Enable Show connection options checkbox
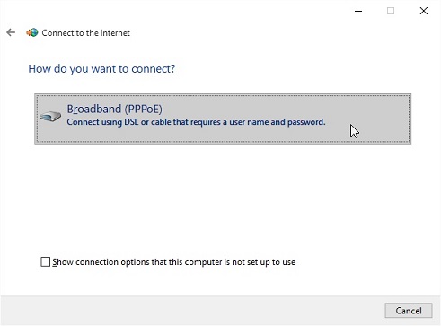 [x=46, y=262]
